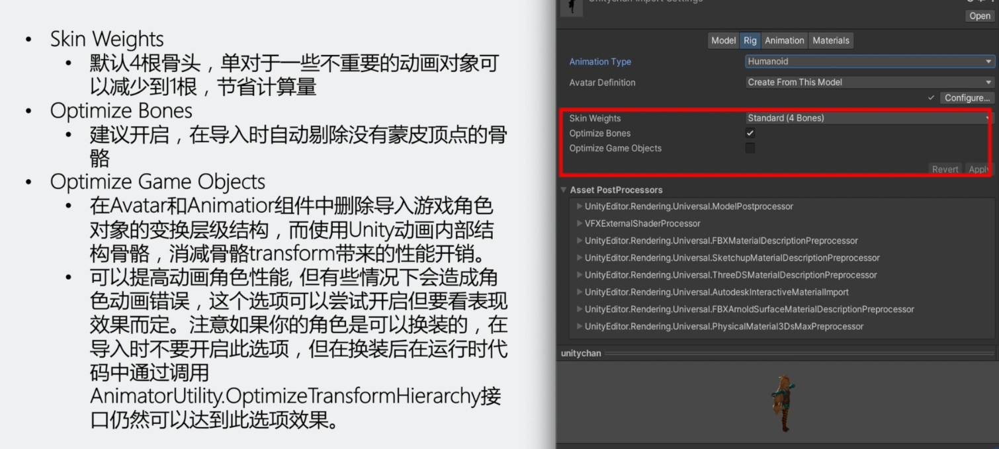Viewport: 999px width, 449px height.
Task: Open the Skin Weights dropdown
Action: click(870, 118)
